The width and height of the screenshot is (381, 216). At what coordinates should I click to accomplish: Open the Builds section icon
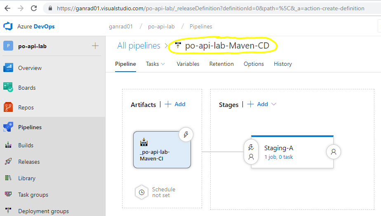[x=8, y=145]
